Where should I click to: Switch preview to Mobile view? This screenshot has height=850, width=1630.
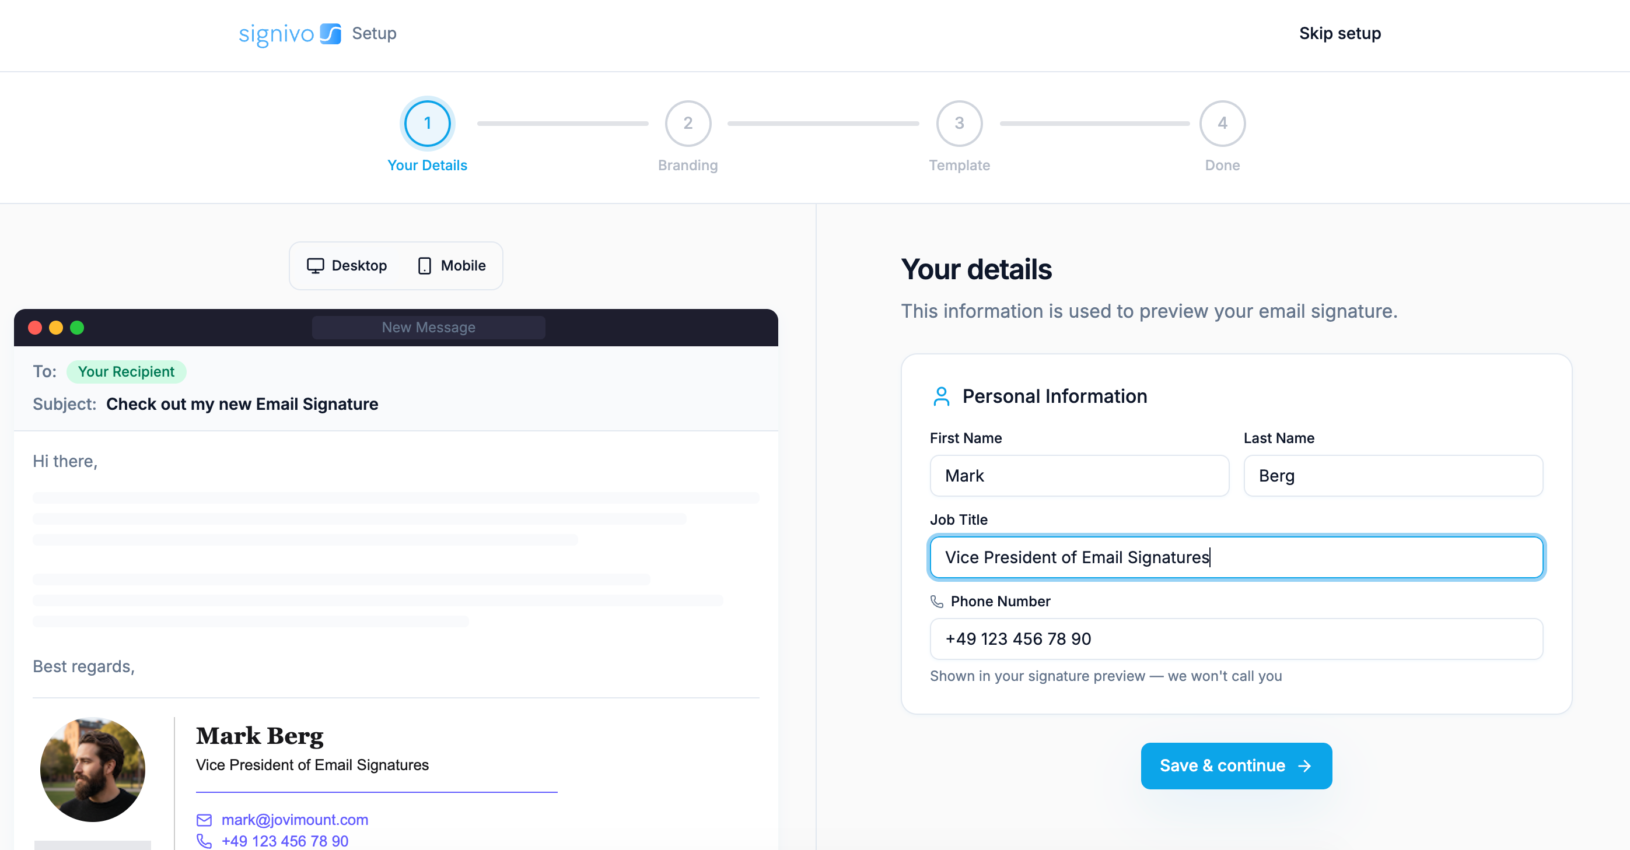tap(452, 266)
